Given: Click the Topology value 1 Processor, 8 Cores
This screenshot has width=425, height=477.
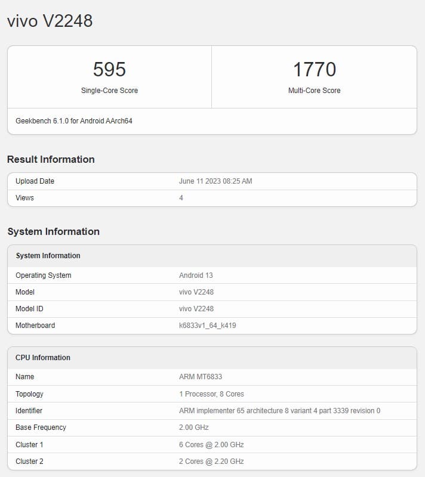Looking at the screenshot, I should coord(211,394).
